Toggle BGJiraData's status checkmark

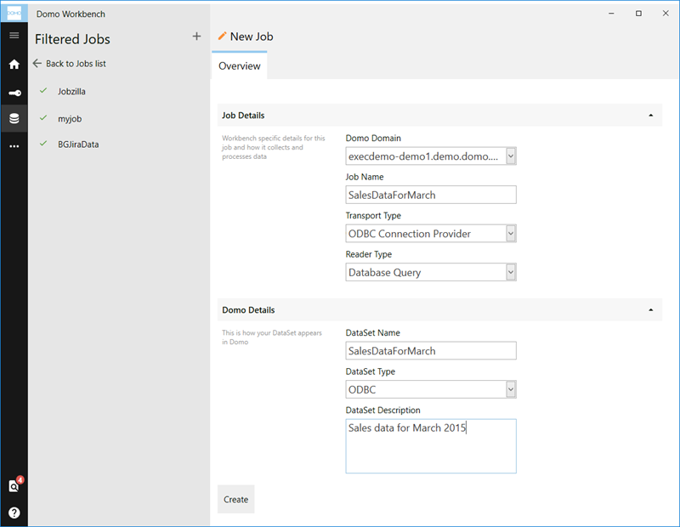[42, 144]
